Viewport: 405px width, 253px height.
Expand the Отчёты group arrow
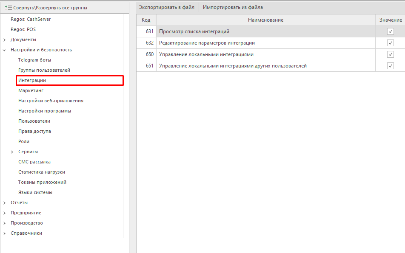[4, 203]
